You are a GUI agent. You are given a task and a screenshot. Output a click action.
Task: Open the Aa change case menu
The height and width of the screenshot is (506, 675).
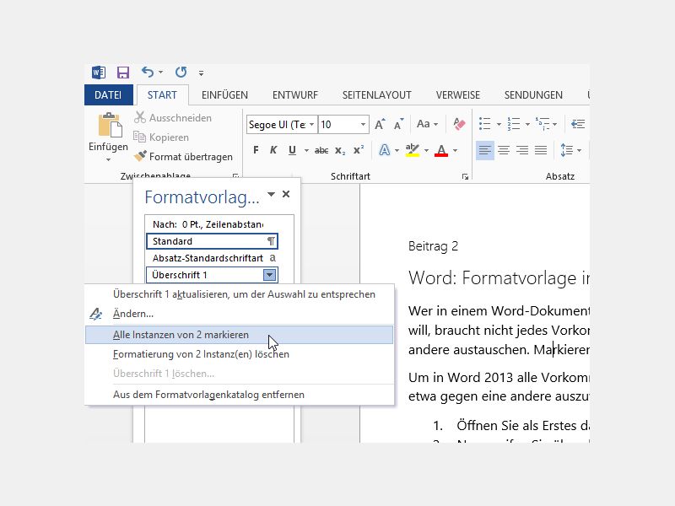(x=427, y=124)
